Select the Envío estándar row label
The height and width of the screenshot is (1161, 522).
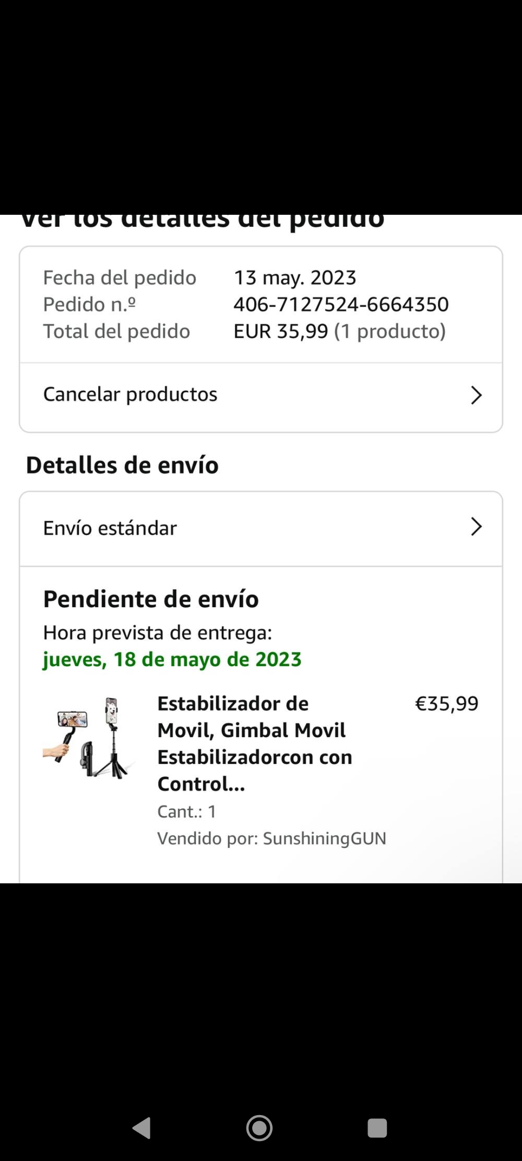click(110, 528)
